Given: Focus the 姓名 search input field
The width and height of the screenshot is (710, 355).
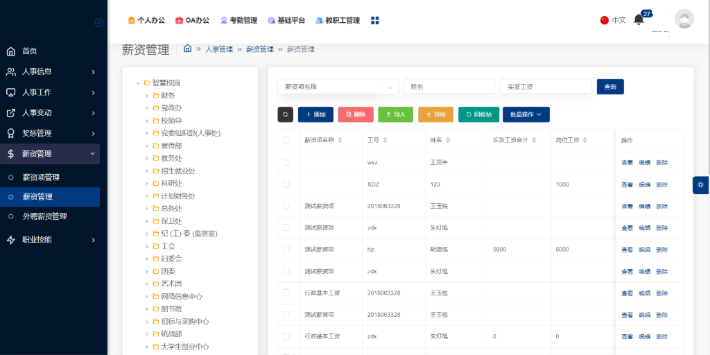Looking at the screenshot, I should click(x=449, y=87).
